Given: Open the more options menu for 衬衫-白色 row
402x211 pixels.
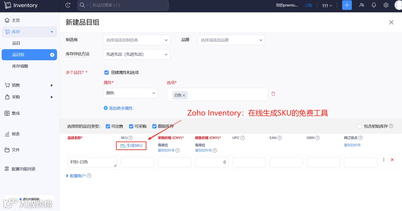Looking at the screenshot, I should pos(384,160).
